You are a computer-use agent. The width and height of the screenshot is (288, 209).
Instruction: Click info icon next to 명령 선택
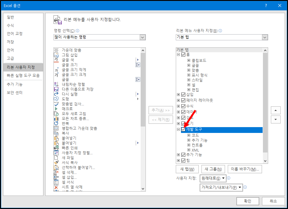[78, 31]
